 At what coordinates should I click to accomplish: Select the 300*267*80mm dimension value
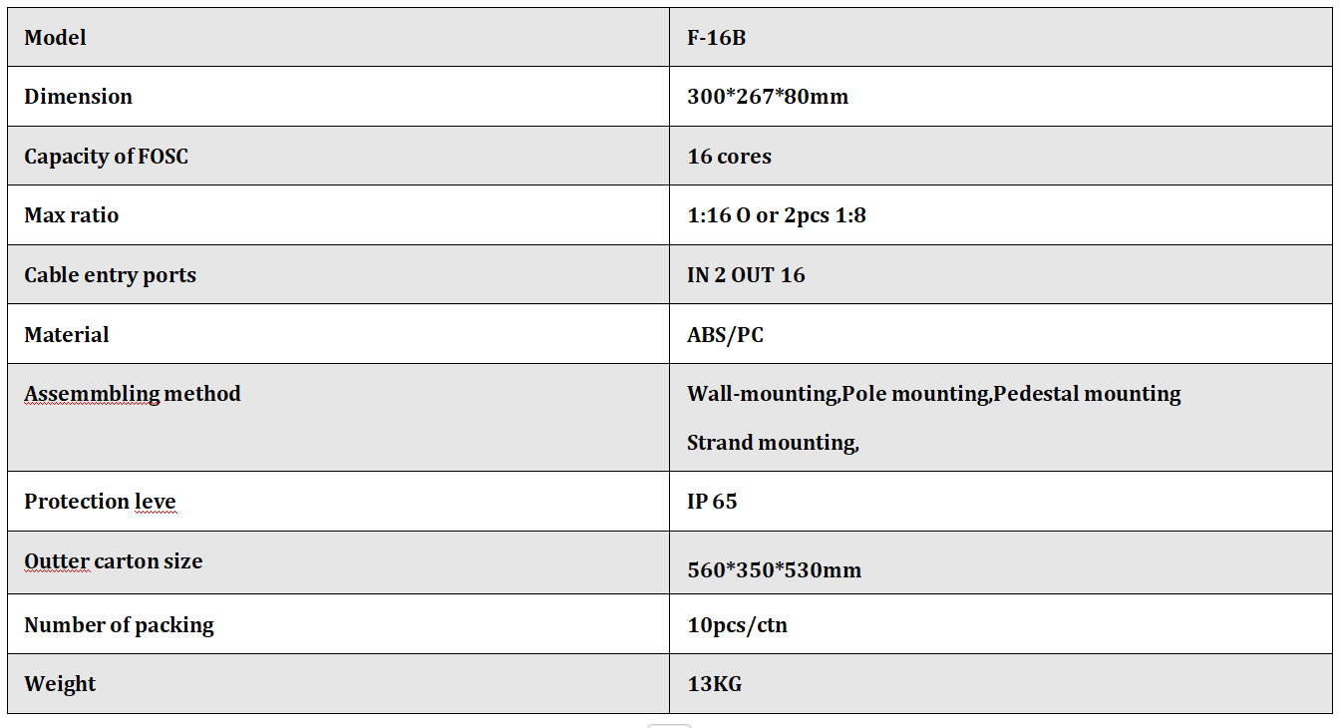768,97
